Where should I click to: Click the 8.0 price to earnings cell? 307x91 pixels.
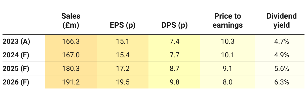227,82
